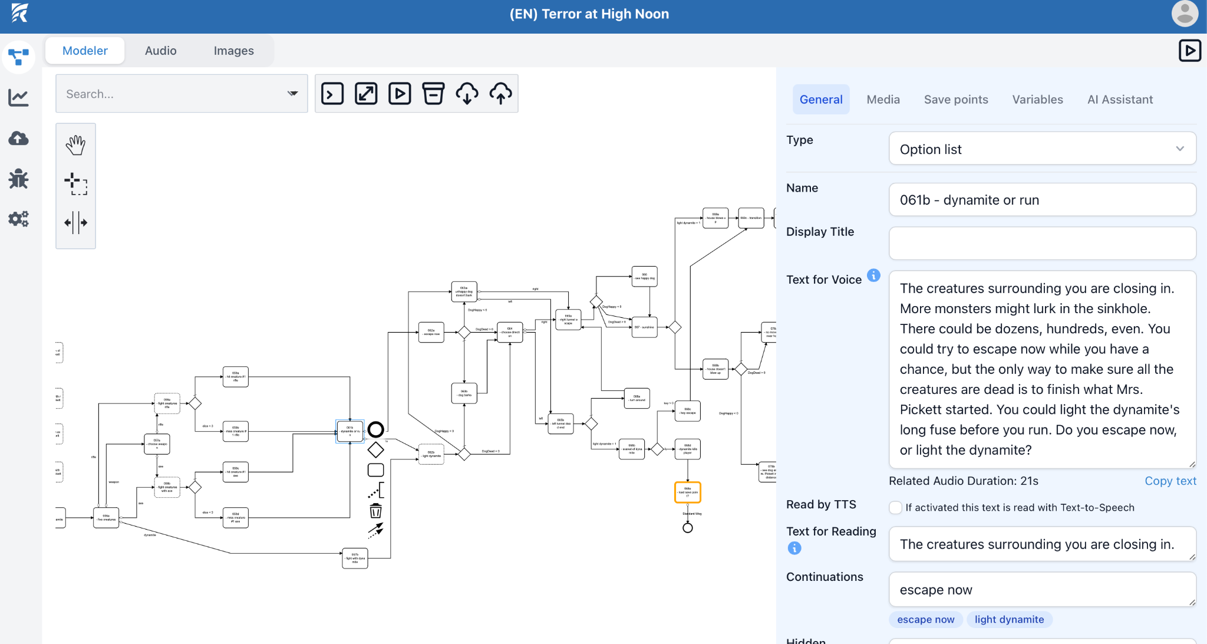Click the play preview button at top right
The height and width of the screenshot is (644, 1207).
coord(1190,51)
